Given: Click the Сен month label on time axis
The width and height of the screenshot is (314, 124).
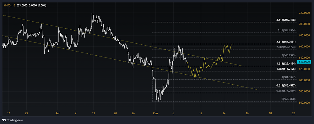Looking at the screenshot, I should point(155,113).
